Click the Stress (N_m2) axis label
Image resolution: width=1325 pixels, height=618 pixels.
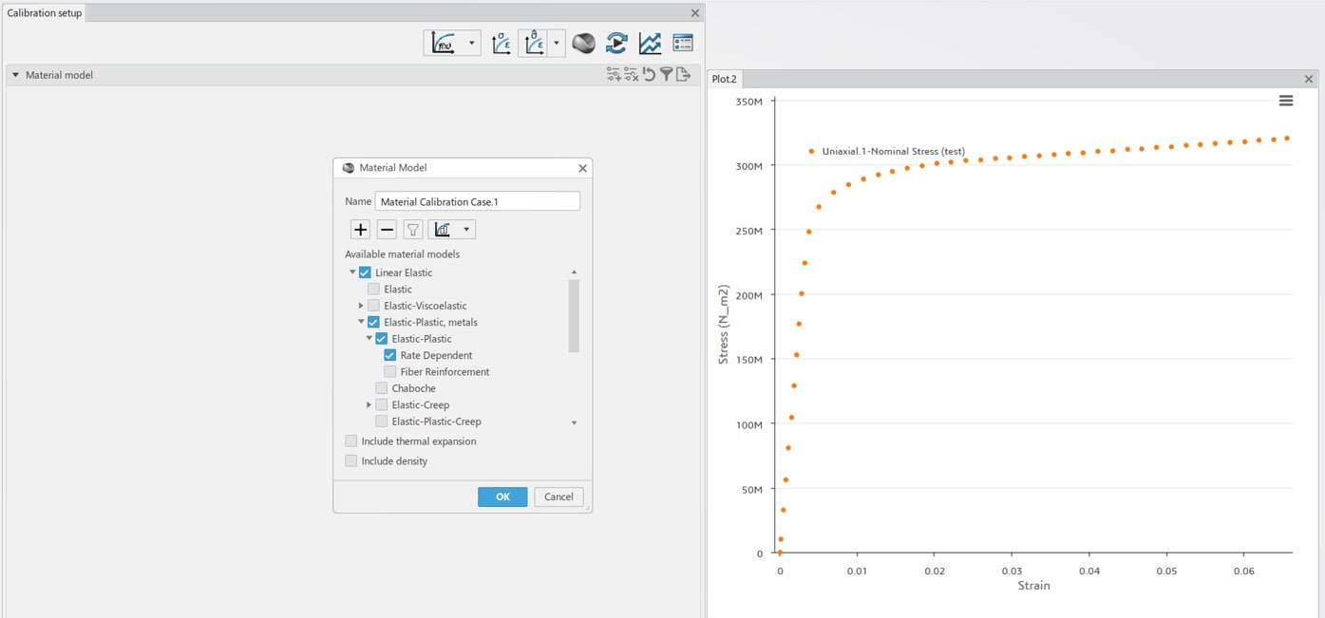point(724,325)
